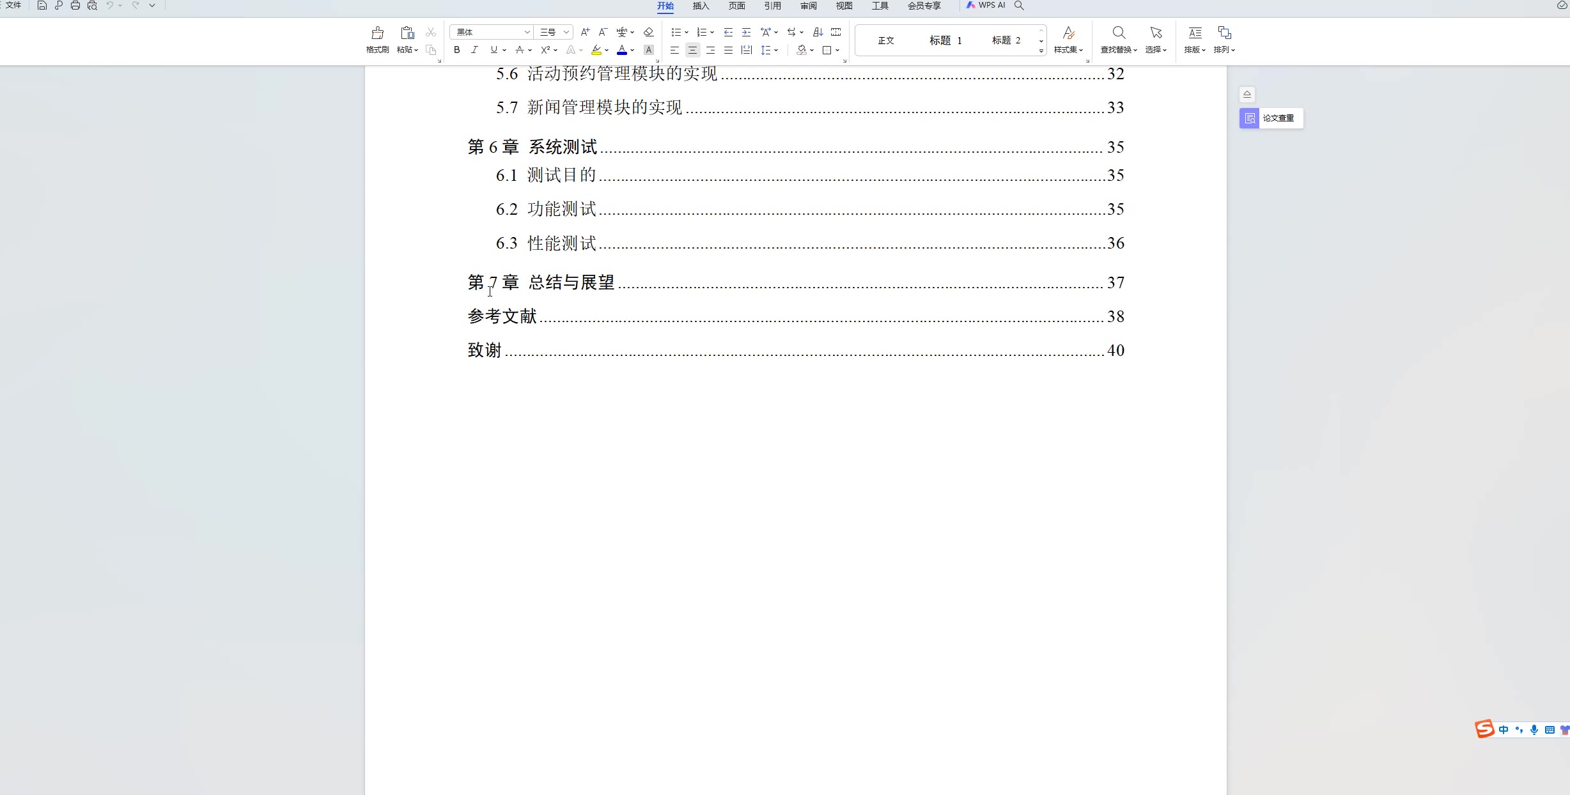Viewport: 1570px width, 795px height.
Task: Click the increase font size icon
Action: (584, 32)
